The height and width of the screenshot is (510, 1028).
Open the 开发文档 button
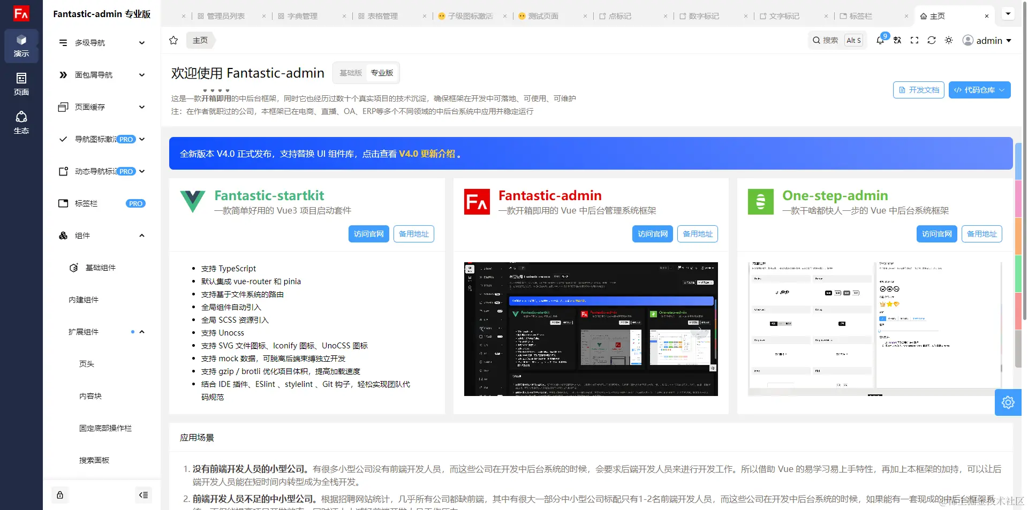pyautogui.click(x=919, y=90)
